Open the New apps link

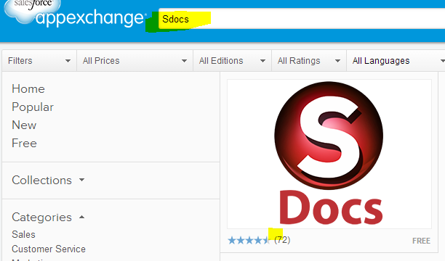pos(24,125)
